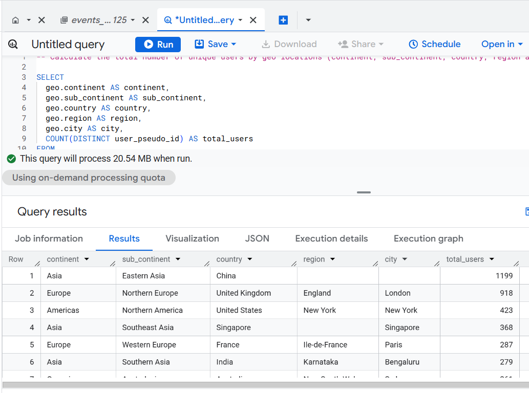Viewport: 529px width, 393px height.
Task: Open the tab overflow dropdown arrow
Action: pos(308,20)
